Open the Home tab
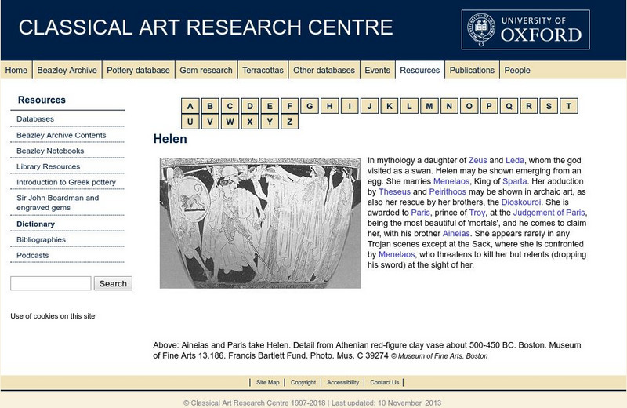Image resolution: width=627 pixels, height=408 pixels. coord(16,71)
